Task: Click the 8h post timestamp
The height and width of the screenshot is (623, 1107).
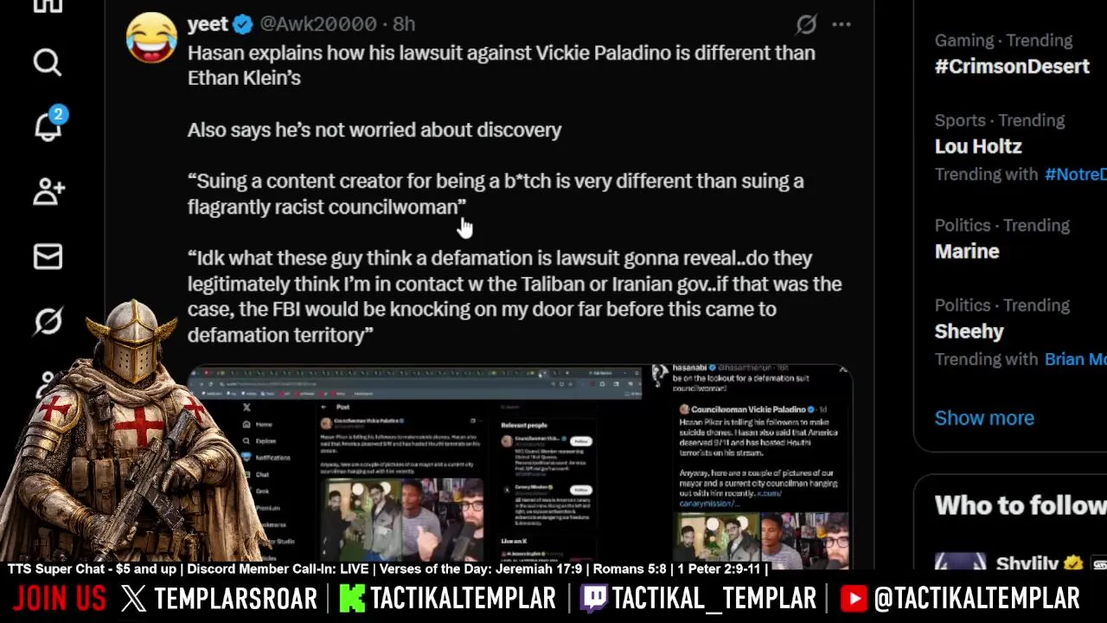Action: coord(404,24)
